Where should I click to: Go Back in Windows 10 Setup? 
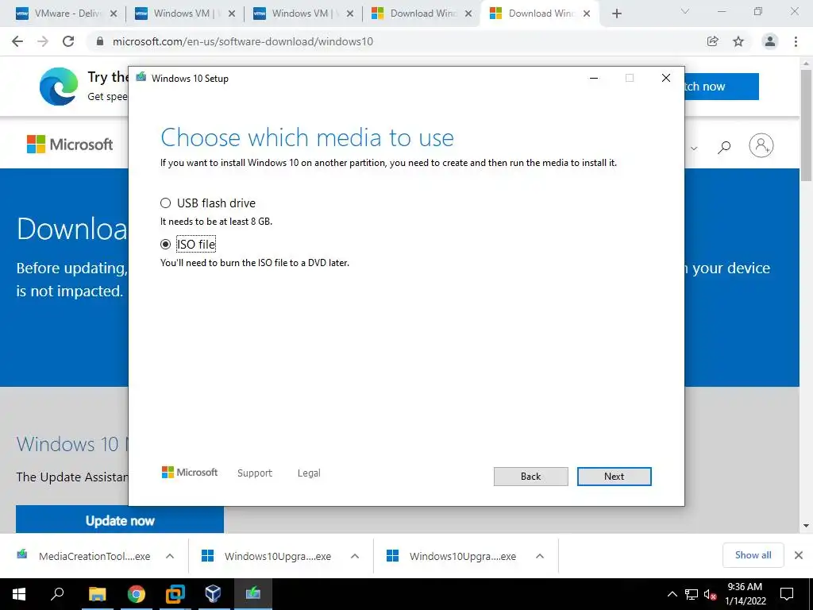(530, 477)
